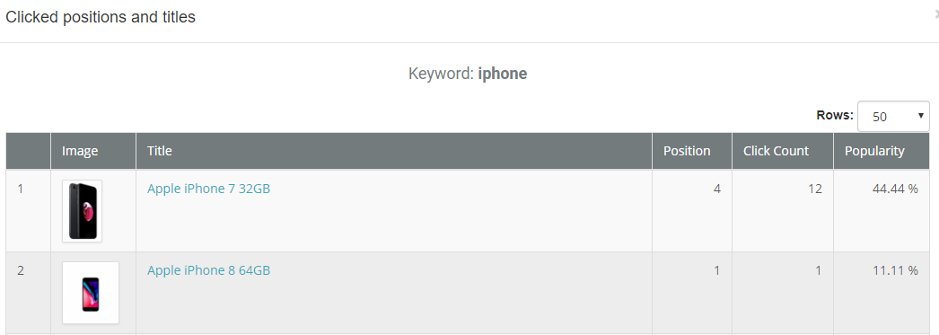Click the iPhone 7 product thumbnail
This screenshot has height=335, width=939.
[82, 211]
